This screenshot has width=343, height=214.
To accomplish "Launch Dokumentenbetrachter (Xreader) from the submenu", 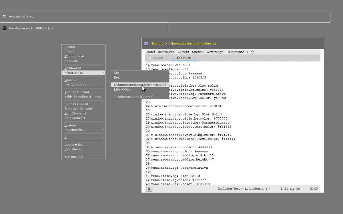I will tap(139, 85).
